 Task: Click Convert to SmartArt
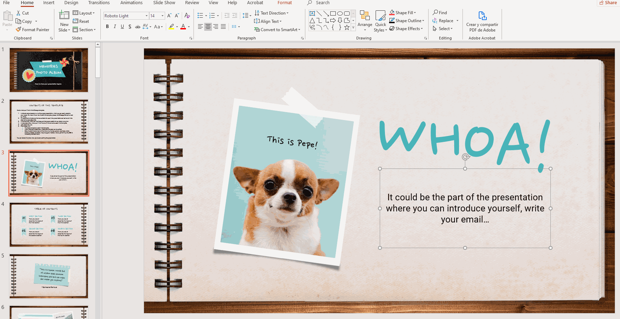tap(277, 29)
